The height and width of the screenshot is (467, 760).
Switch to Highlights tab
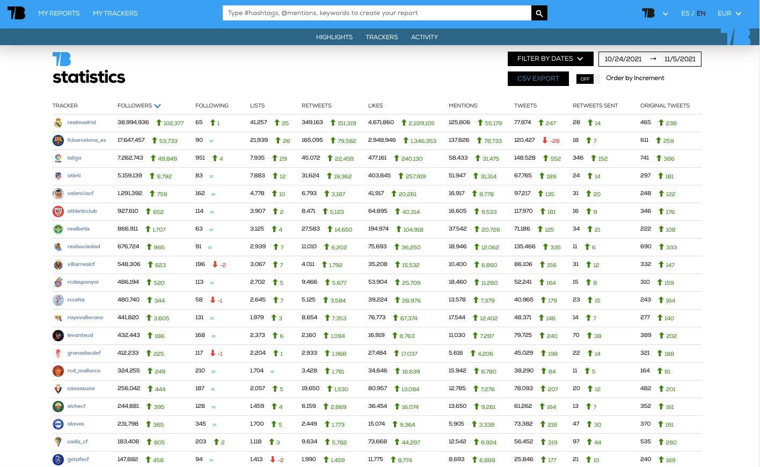(x=334, y=37)
